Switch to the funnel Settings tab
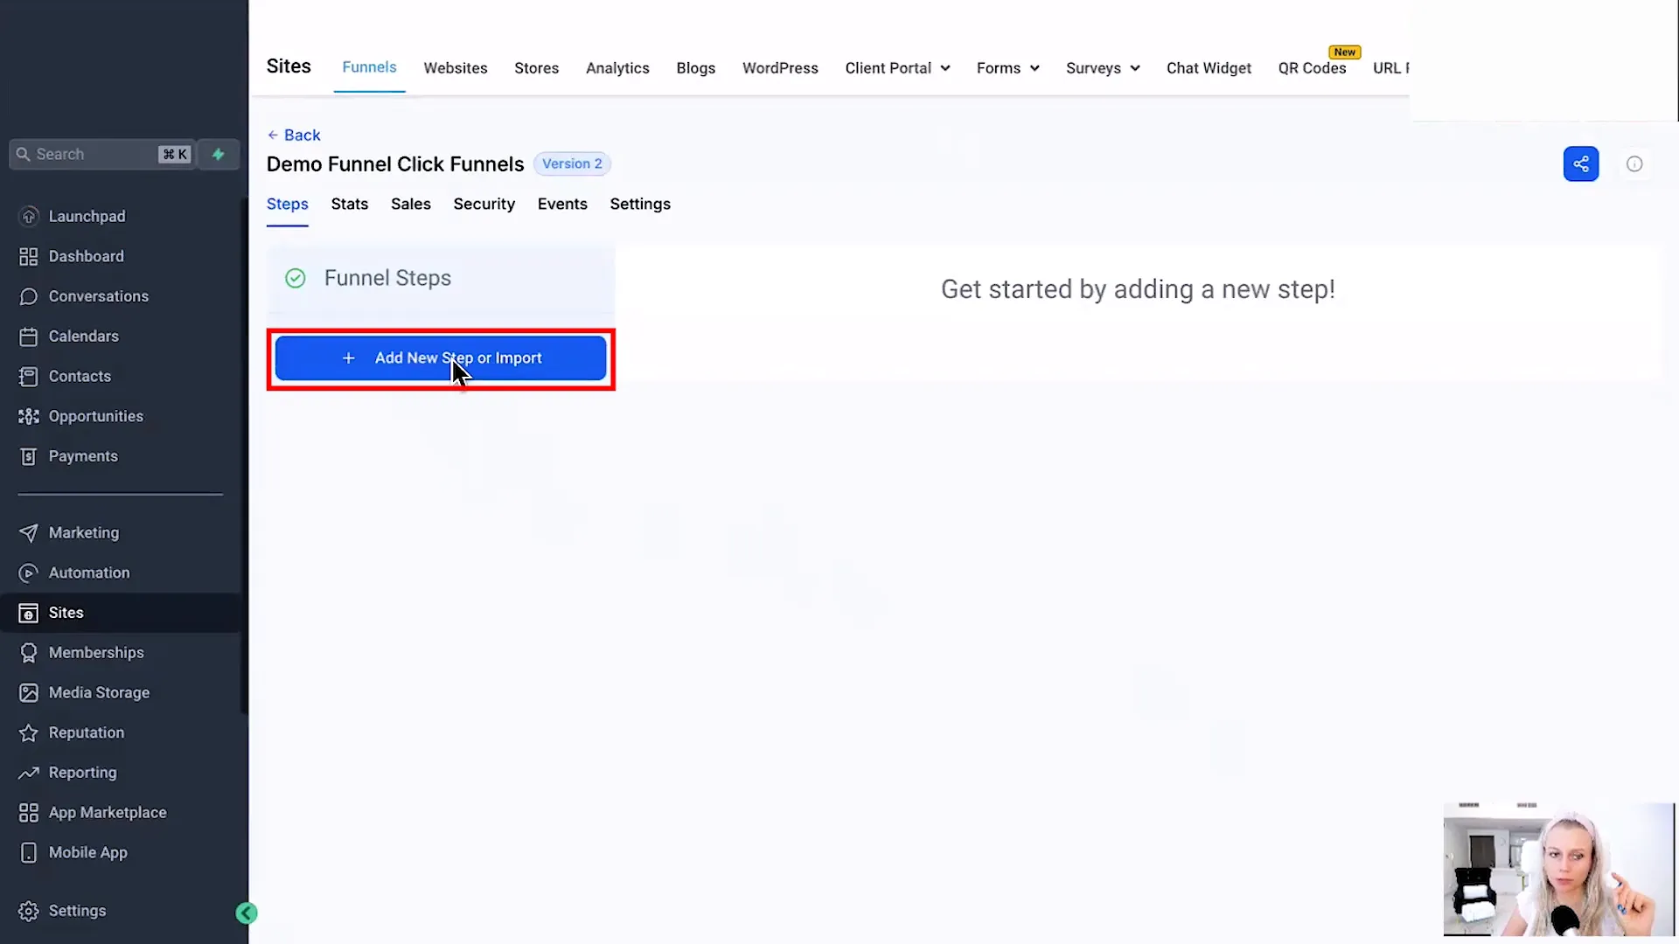Screen dimensions: 1679x944 tap(640, 204)
